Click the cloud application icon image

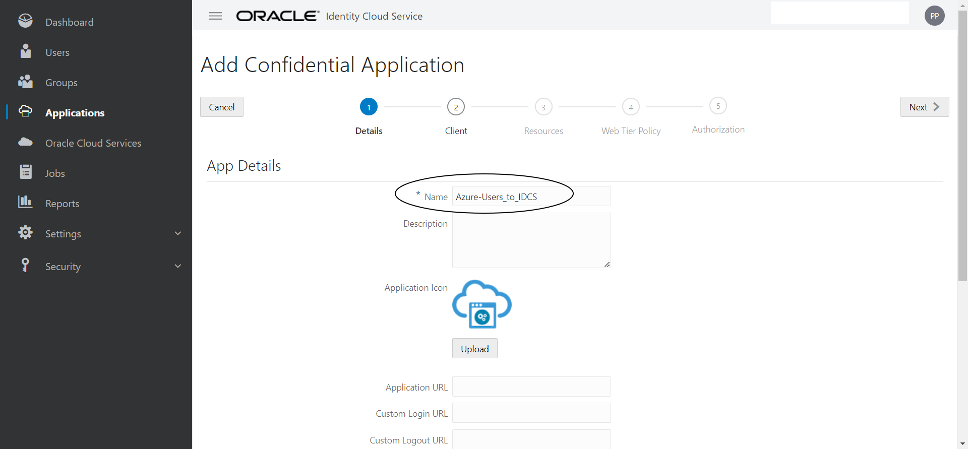point(482,304)
